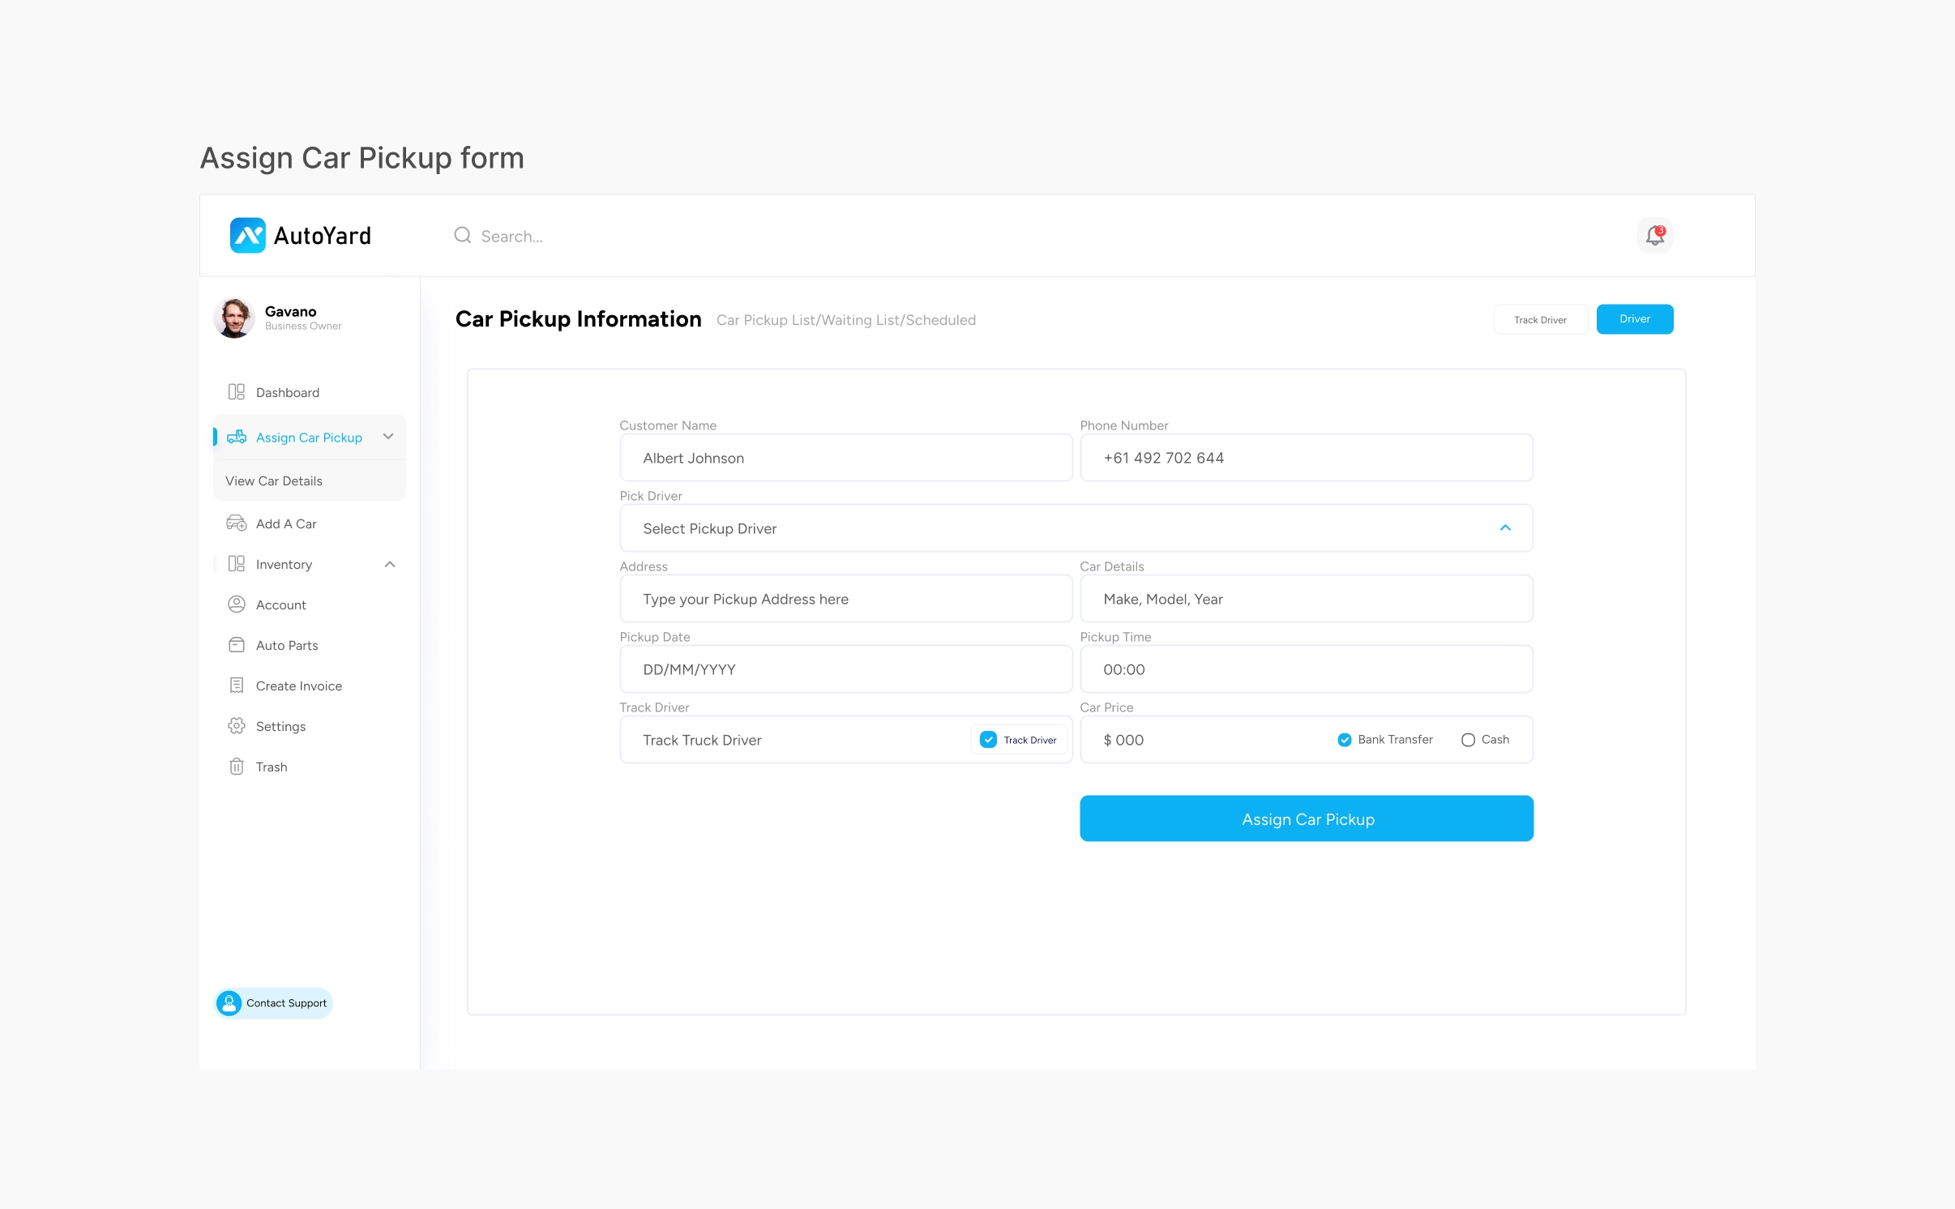Open the notifications bell

(1655, 236)
